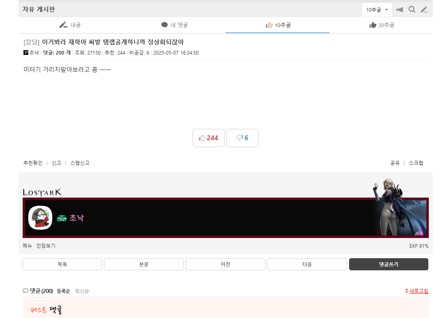The height and width of the screenshot is (318, 447).
Task: Go to previous post with 이전
Action: (x=225, y=264)
